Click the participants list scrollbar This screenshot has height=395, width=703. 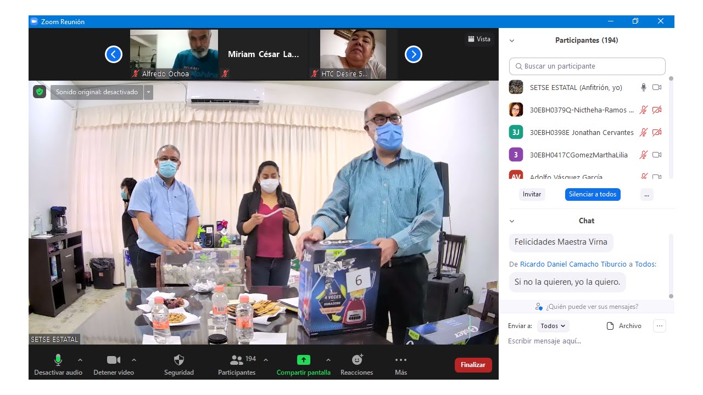(671, 127)
